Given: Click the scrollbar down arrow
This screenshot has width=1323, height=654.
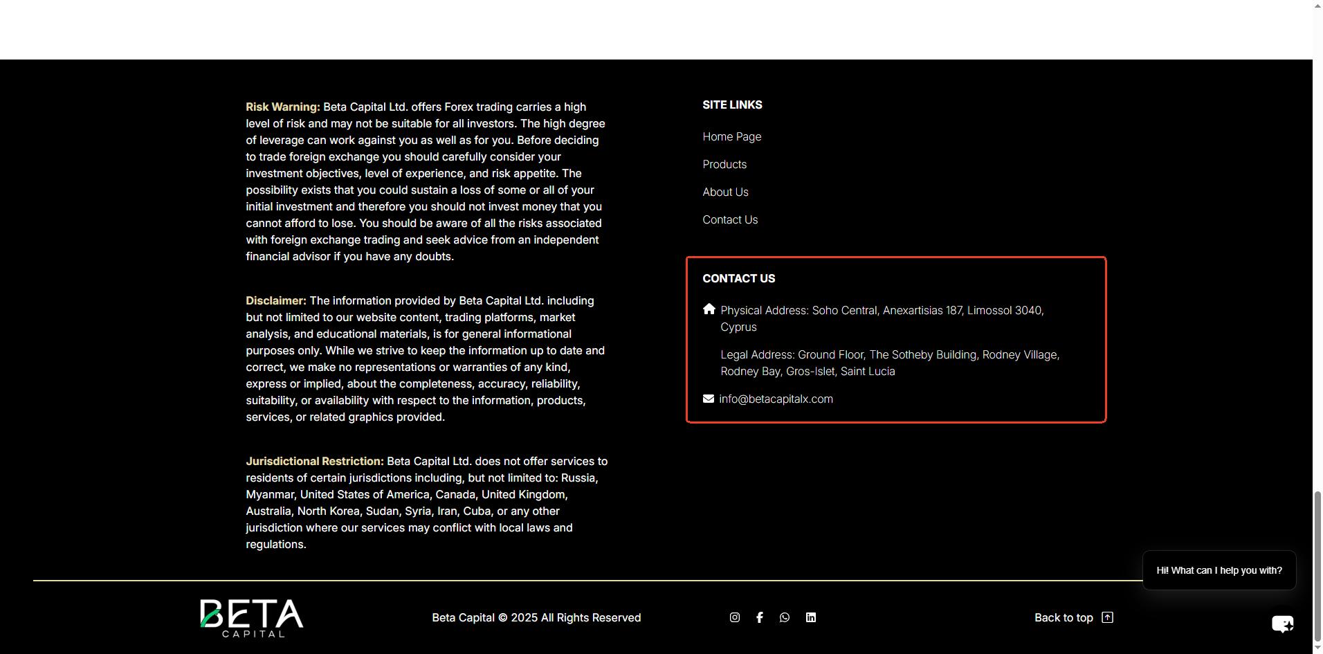Looking at the screenshot, I should point(1317,648).
